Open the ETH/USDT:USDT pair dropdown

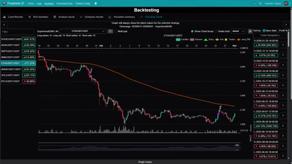pyautogui.click(x=83, y=31)
